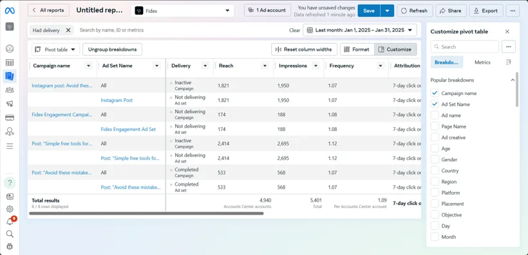
Task: Open the top bar more options ellipsis
Action: [513, 11]
